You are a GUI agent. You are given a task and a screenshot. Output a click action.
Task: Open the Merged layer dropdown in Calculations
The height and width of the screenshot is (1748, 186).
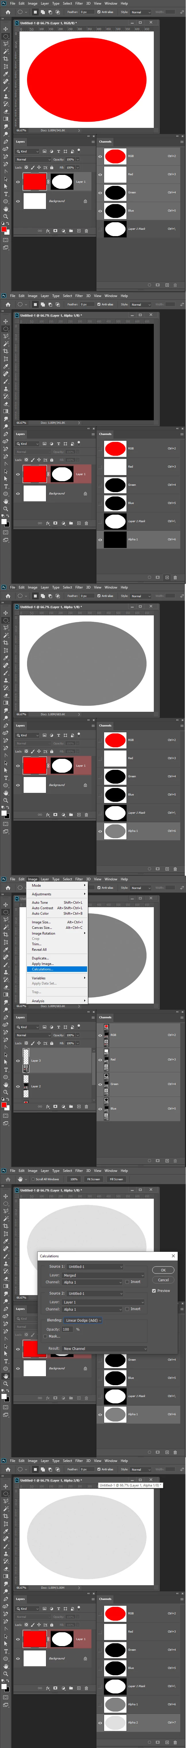(103, 1275)
